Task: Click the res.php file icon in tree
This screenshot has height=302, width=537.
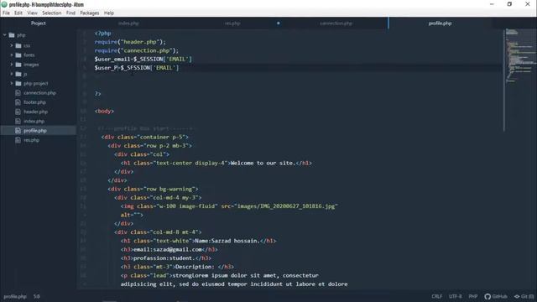Action: click(x=18, y=140)
